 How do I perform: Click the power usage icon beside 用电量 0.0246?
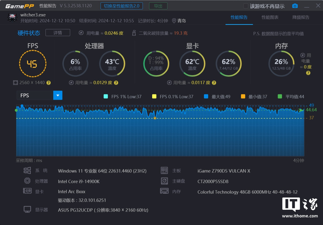pyautogui.click(x=81, y=33)
